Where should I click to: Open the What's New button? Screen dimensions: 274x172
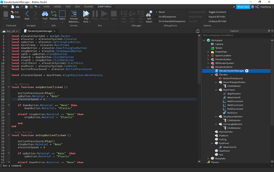pos(243,7)
